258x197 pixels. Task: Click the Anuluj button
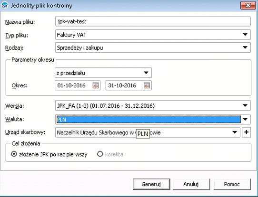click(191, 184)
